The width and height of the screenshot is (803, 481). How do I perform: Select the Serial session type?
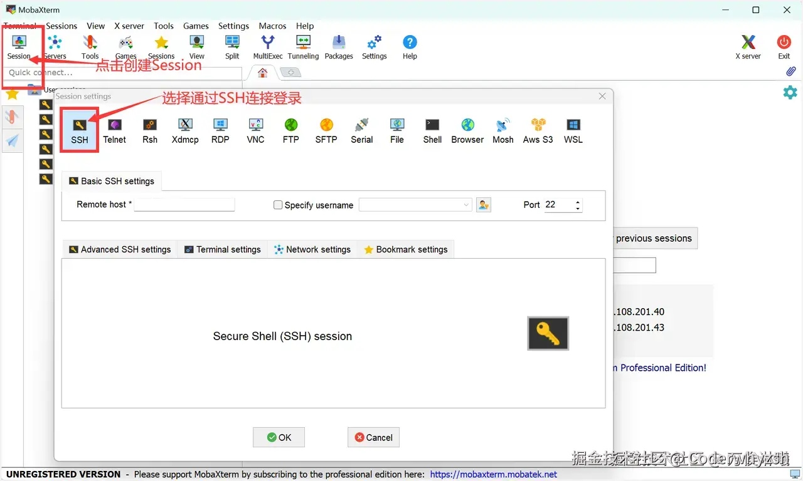point(362,131)
